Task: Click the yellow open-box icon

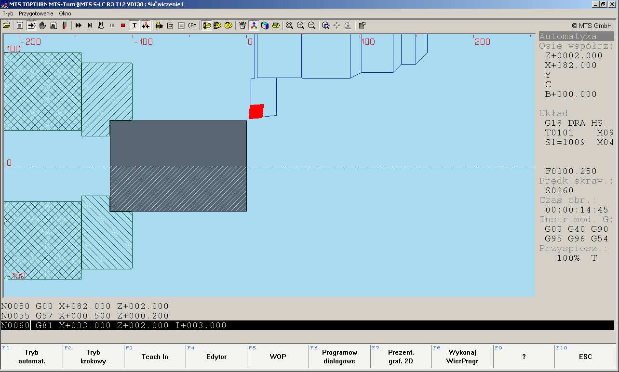Action: pyautogui.click(x=276, y=25)
